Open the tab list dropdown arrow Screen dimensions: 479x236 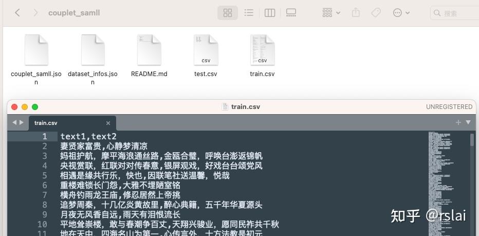click(468, 122)
